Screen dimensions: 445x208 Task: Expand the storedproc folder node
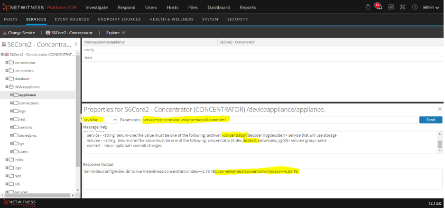point(11,135)
